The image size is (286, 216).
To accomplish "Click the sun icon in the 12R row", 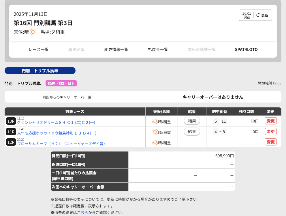I will tap(155, 142).
